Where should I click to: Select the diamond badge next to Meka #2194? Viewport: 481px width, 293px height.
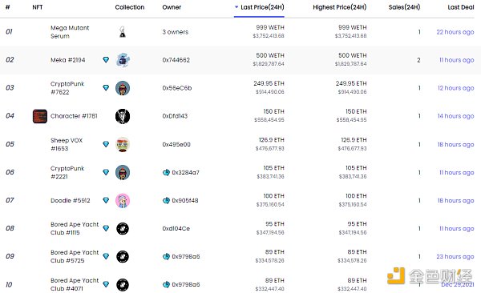coord(106,60)
